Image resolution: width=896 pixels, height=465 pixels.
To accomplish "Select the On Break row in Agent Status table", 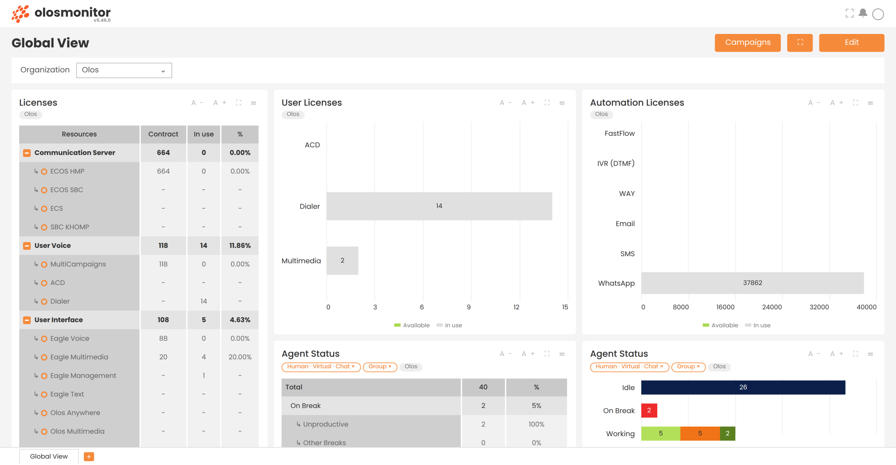I will pos(424,405).
